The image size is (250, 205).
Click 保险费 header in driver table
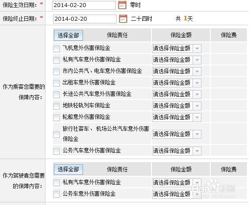tap(229, 169)
